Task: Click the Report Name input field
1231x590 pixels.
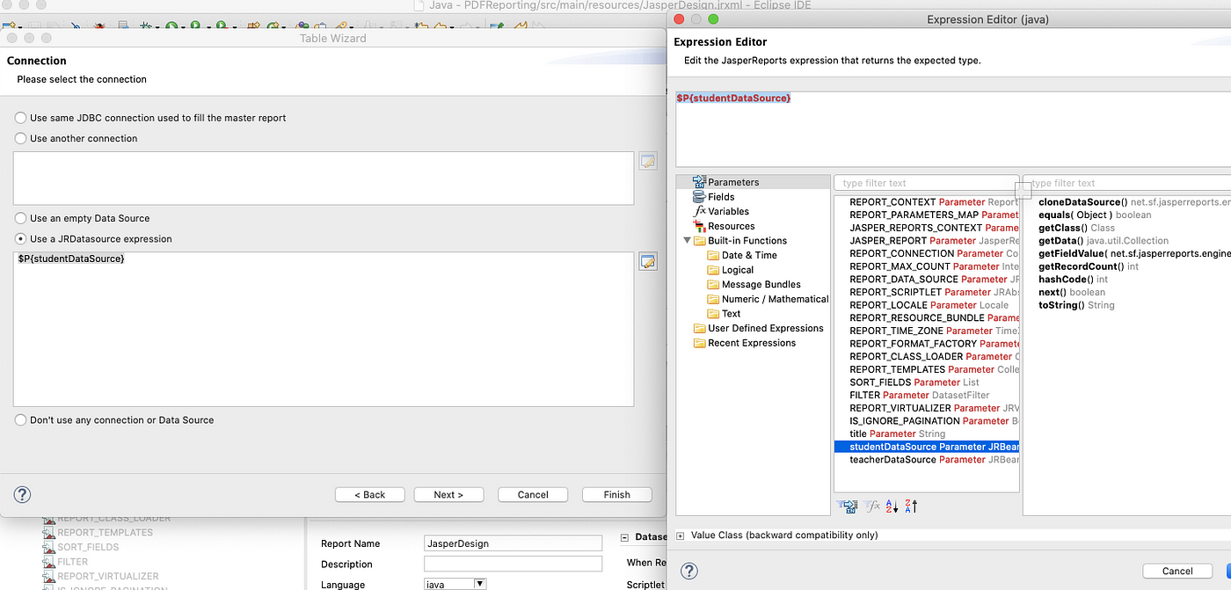Action: pyautogui.click(x=513, y=543)
